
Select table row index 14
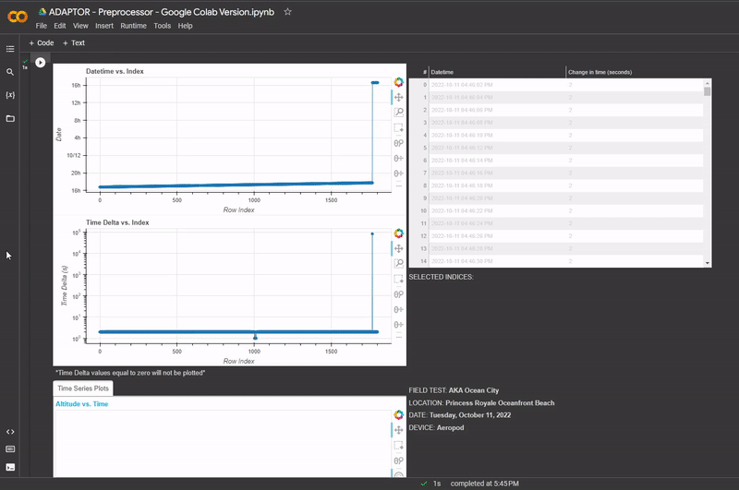tap(556, 261)
